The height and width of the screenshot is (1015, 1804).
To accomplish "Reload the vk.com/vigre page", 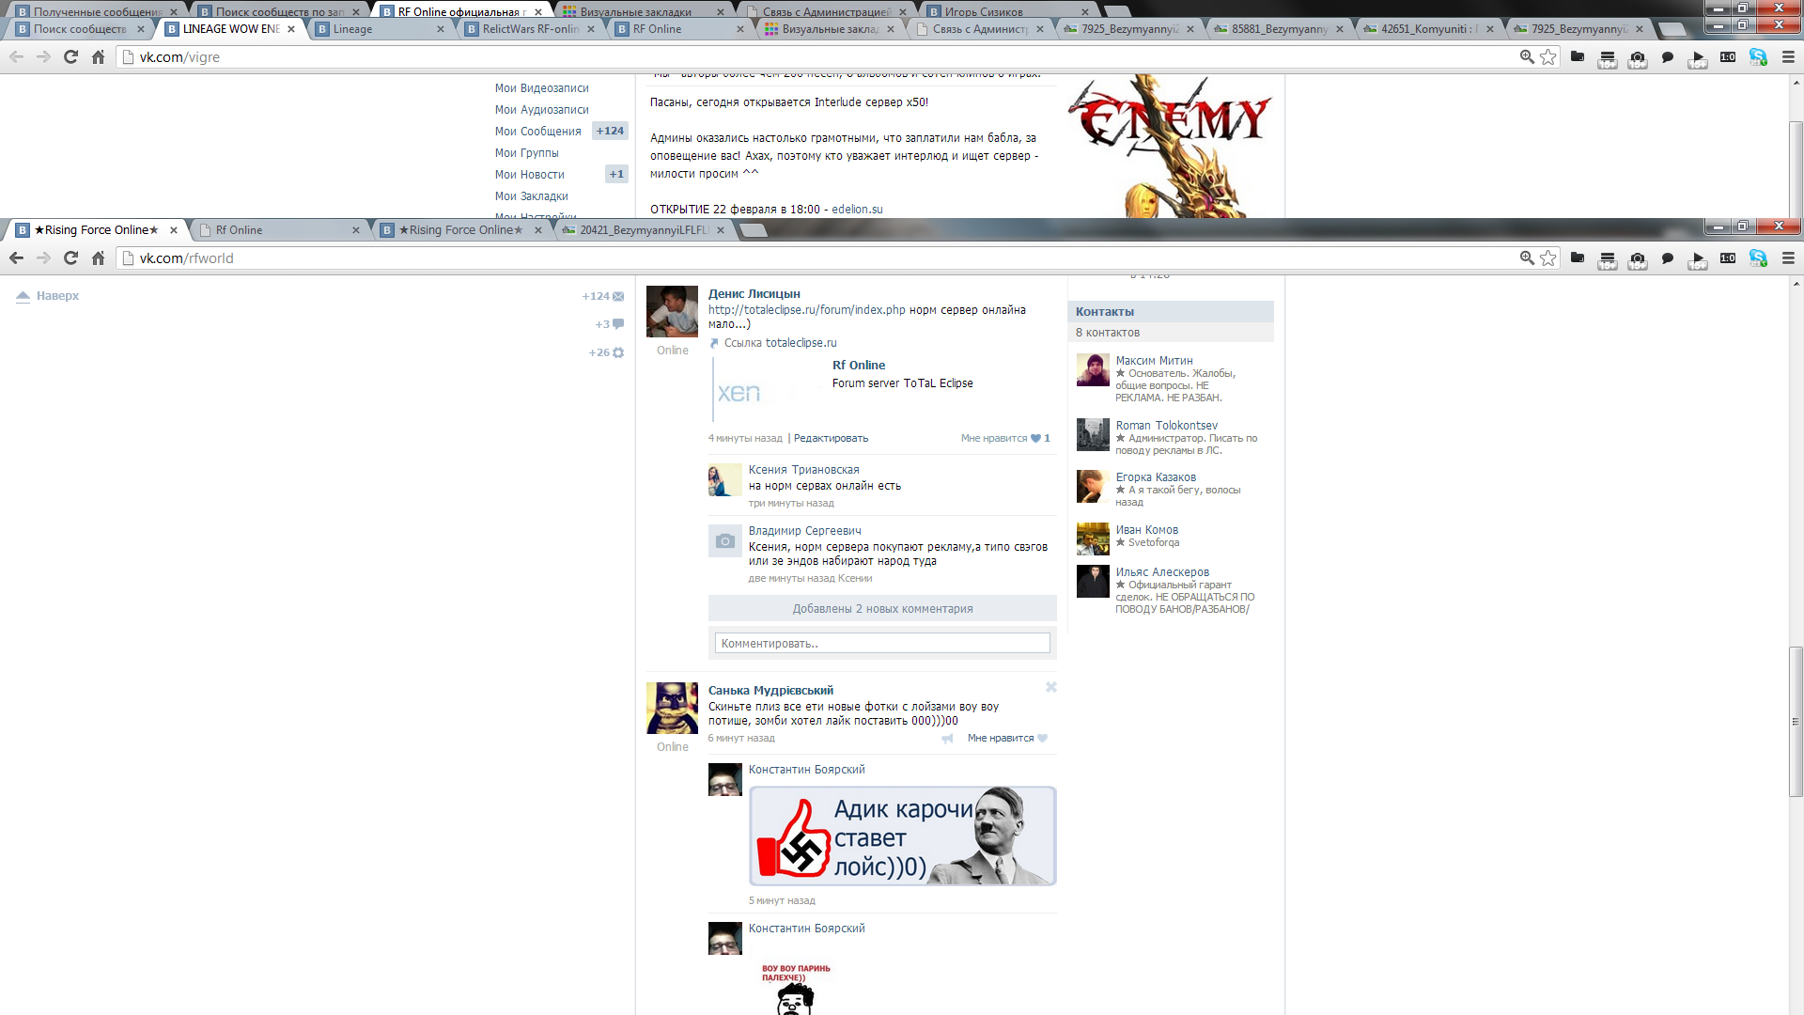I will click(70, 56).
